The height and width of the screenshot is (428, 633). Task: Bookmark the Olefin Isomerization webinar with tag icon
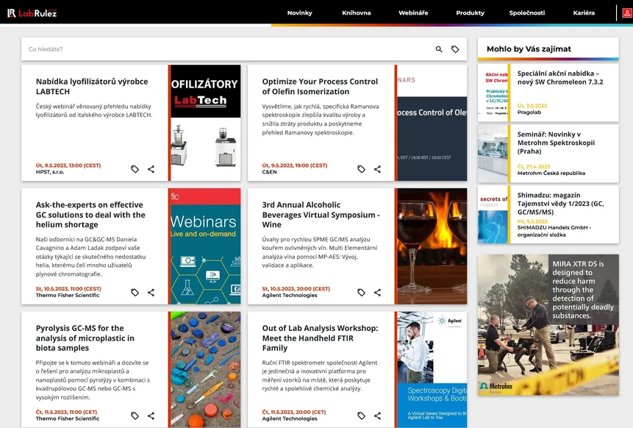[361, 169]
